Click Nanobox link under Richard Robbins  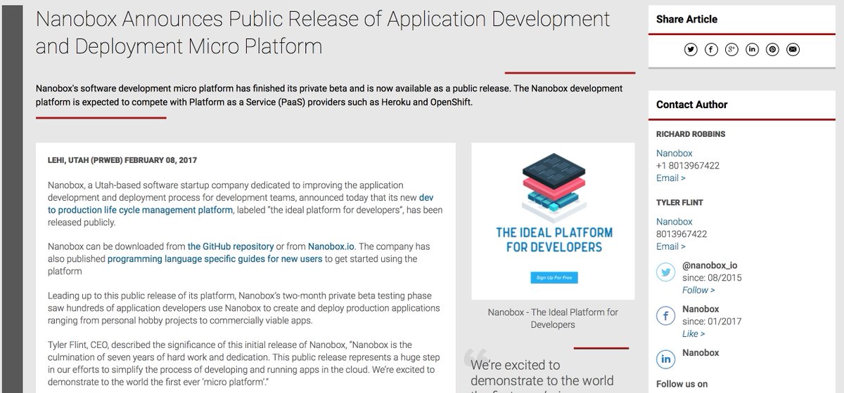674,154
